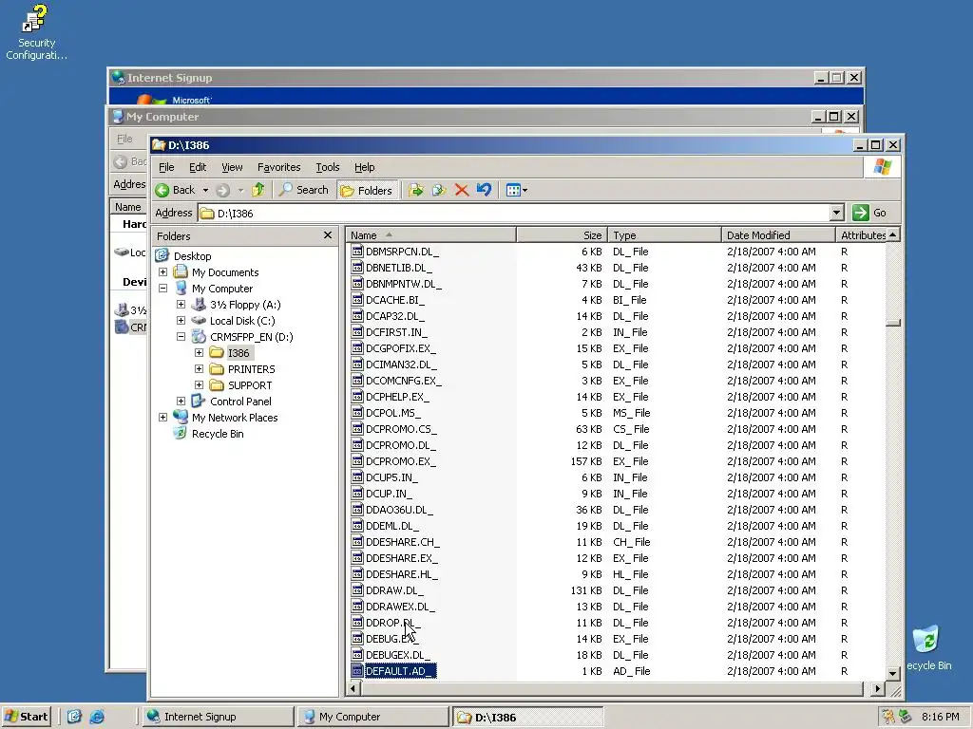
Task: Expand Local Disk (C:) tree node
Action: pos(181,321)
